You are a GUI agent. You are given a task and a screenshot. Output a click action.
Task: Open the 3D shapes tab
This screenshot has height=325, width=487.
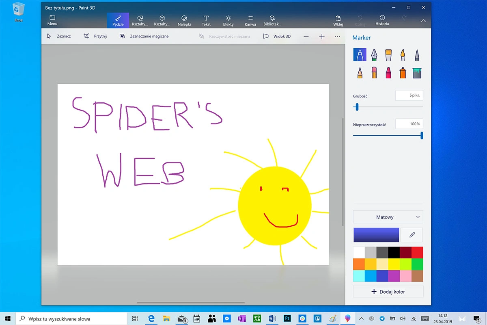pyautogui.click(x=162, y=20)
